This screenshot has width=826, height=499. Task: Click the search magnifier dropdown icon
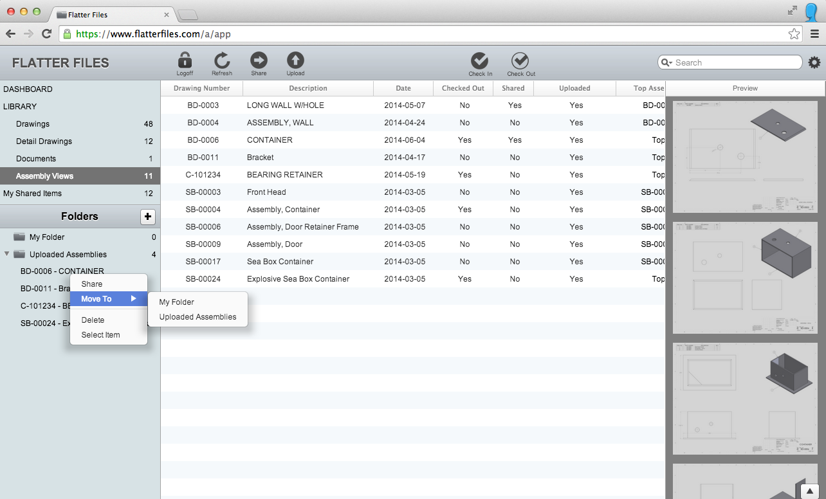click(x=666, y=62)
